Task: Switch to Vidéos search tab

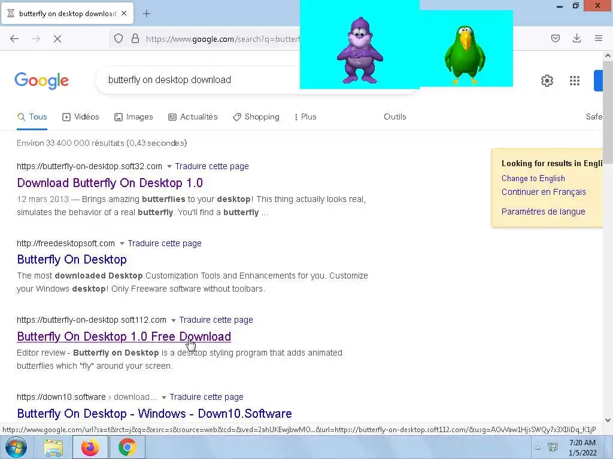Action: coord(81,117)
